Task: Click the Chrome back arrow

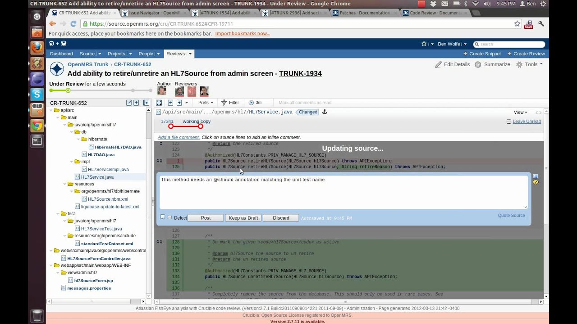Action: [53, 24]
